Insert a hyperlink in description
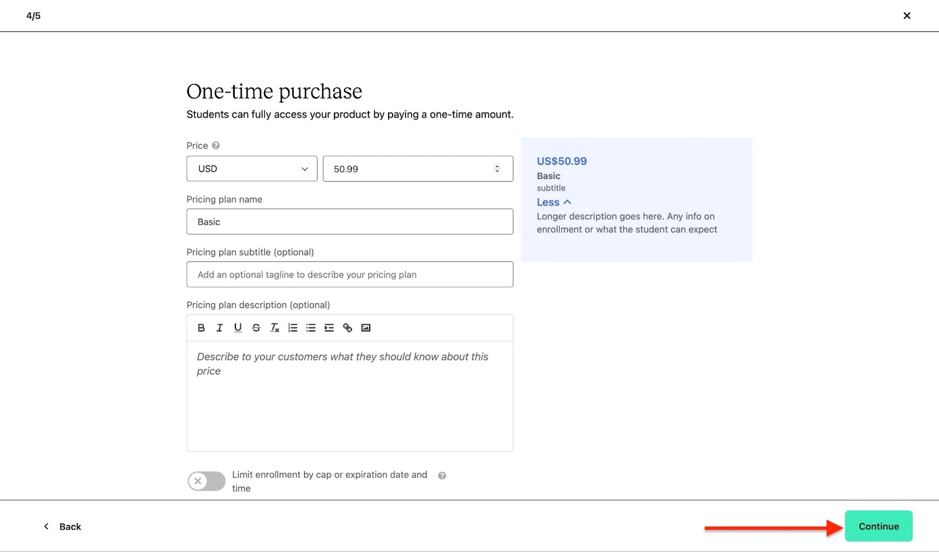Screen dimensions: 939x552 point(347,328)
